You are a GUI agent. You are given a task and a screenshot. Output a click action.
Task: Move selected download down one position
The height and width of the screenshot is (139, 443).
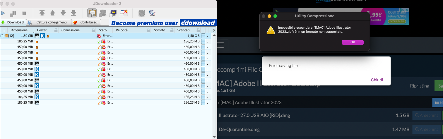pyautogui.click(x=63, y=13)
